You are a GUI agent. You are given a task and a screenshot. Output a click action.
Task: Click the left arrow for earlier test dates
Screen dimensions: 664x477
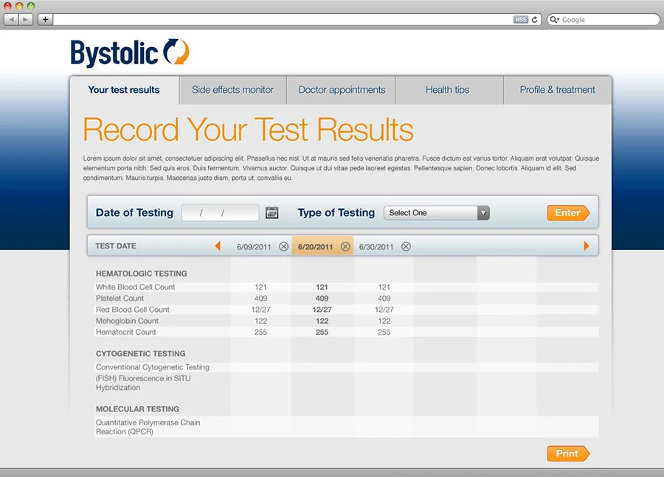pyautogui.click(x=218, y=246)
